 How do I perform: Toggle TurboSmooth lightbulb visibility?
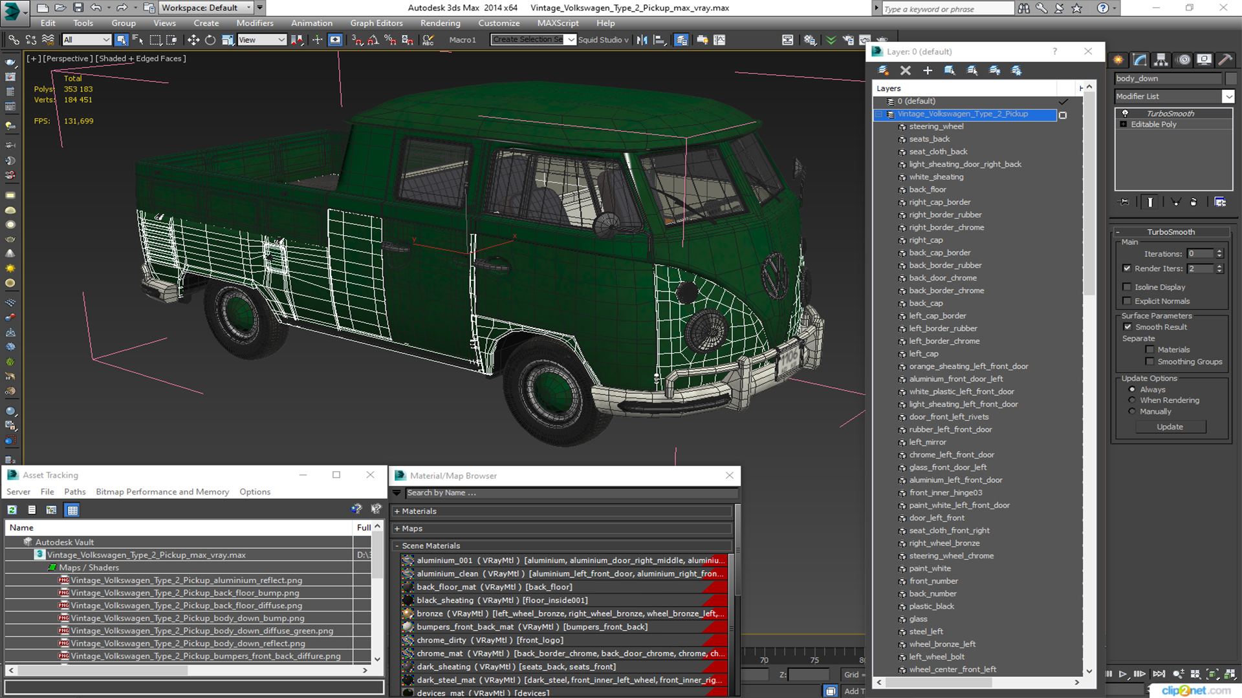[x=1125, y=113]
